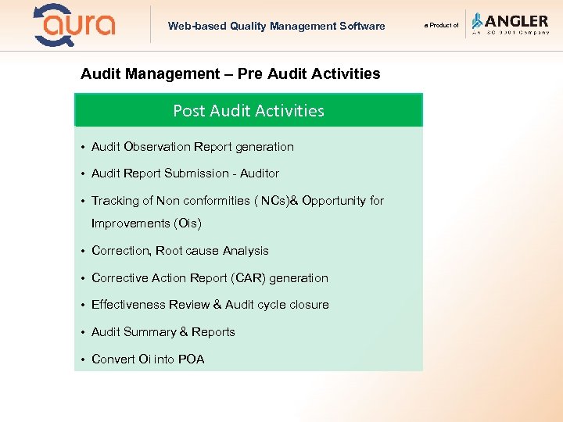Click 'Corrective Action Report (CAR) generation' bullet
563x422 pixels.
click(210, 278)
